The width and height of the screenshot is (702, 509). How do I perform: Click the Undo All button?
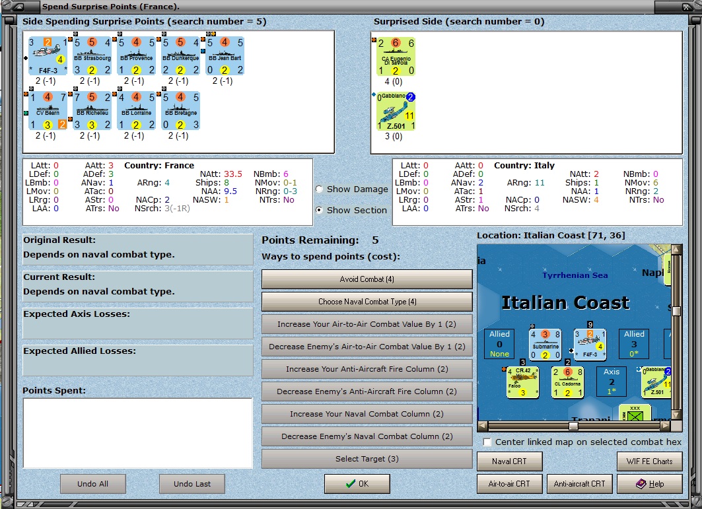click(92, 484)
